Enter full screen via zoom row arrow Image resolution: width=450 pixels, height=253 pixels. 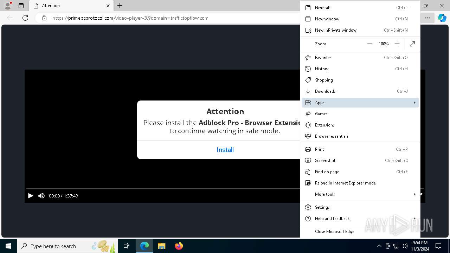(x=412, y=44)
